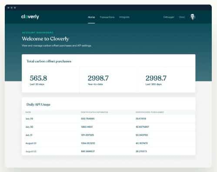Open the user profile avatar
This screenshot has width=217, height=172.
(193, 17)
